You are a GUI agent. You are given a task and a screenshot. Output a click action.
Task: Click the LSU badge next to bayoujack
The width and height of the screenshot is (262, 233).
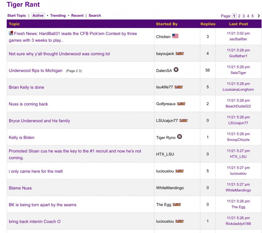click(x=180, y=54)
